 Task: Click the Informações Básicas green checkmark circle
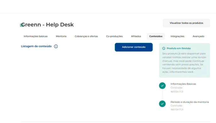[x=162, y=86]
